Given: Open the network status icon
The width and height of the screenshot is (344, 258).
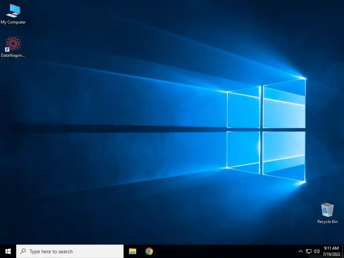Looking at the screenshot, I should tap(309, 251).
